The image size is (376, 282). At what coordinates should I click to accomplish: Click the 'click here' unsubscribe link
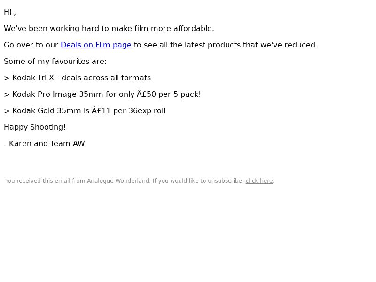259,181
